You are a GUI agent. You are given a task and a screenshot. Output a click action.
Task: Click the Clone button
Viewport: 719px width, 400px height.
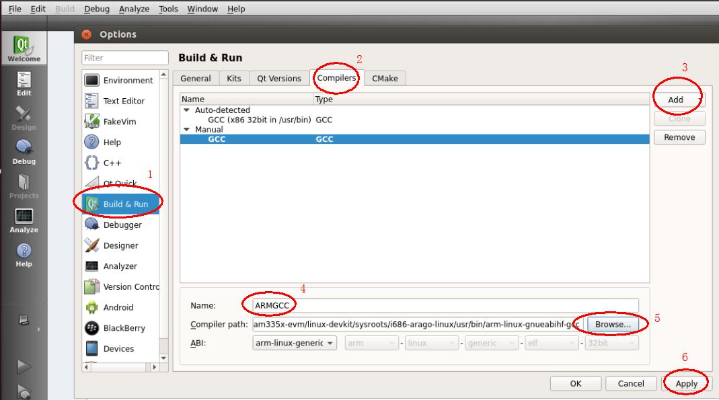coord(679,118)
